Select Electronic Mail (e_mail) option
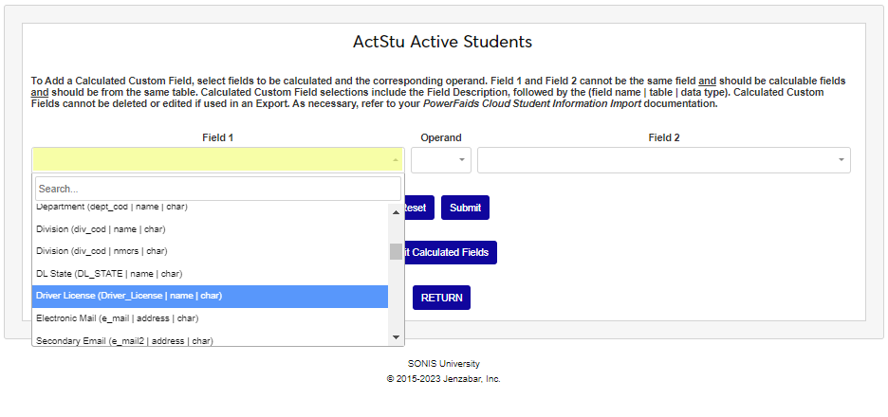This screenshot has height=417, width=888. coord(118,318)
